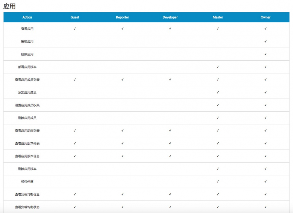293x213 pixels.
Task: Click the Guest column header
Action: 75,17
